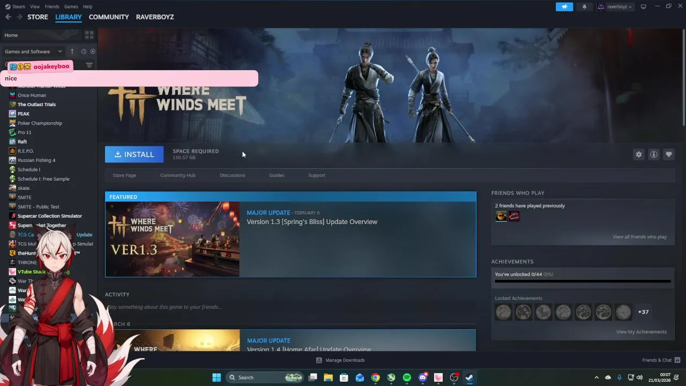
Task: Open the Discussions link
Action: [233, 175]
